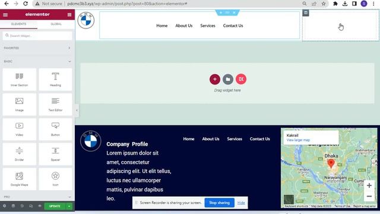Select the Divider widget

pyautogui.click(x=20, y=155)
